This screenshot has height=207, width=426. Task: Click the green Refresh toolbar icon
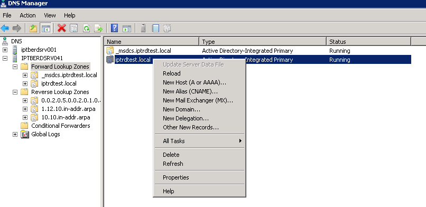coord(86,28)
